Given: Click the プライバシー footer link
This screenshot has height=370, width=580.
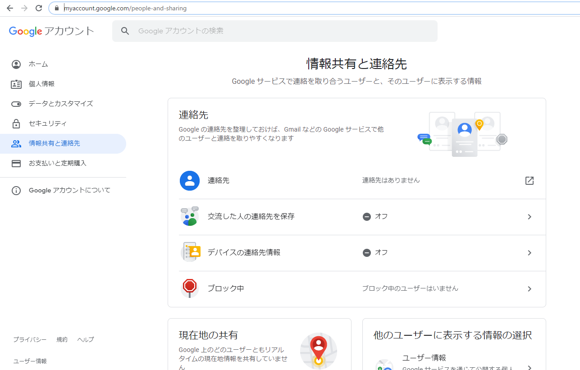Looking at the screenshot, I should (x=30, y=339).
